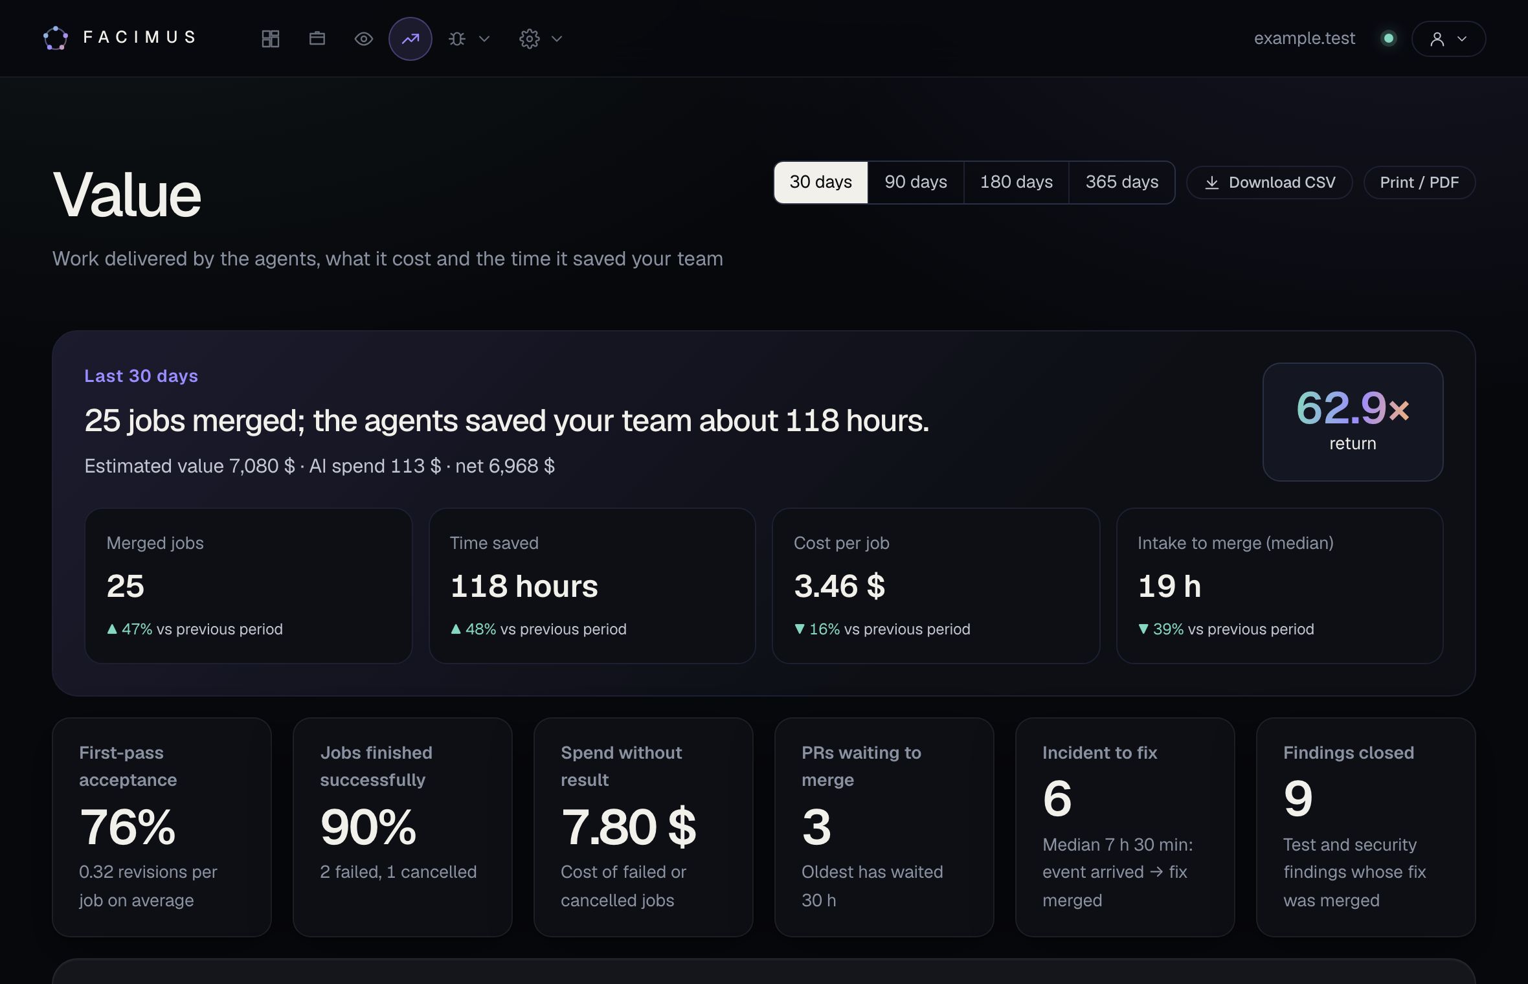Click the Findings closed 9 card

tap(1366, 827)
